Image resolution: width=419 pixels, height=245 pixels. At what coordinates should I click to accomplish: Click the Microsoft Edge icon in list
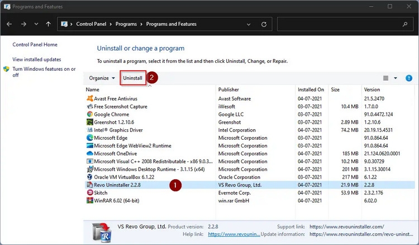(x=89, y=138)
